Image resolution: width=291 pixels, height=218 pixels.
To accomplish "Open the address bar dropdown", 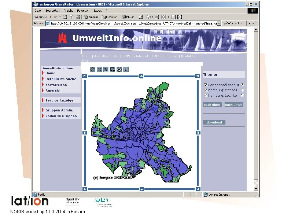I will 219,23.
